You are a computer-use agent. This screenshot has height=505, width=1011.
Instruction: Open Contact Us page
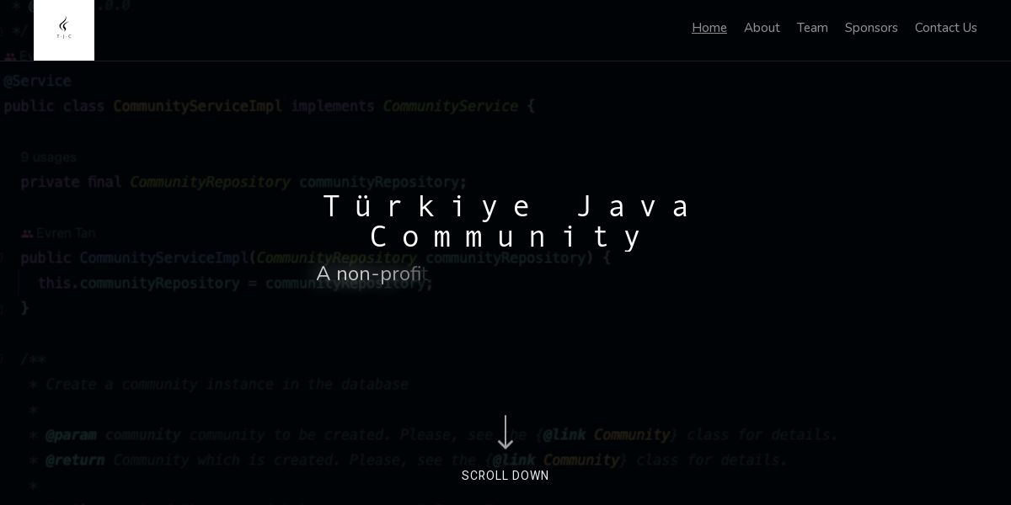(x=946, y=28)
